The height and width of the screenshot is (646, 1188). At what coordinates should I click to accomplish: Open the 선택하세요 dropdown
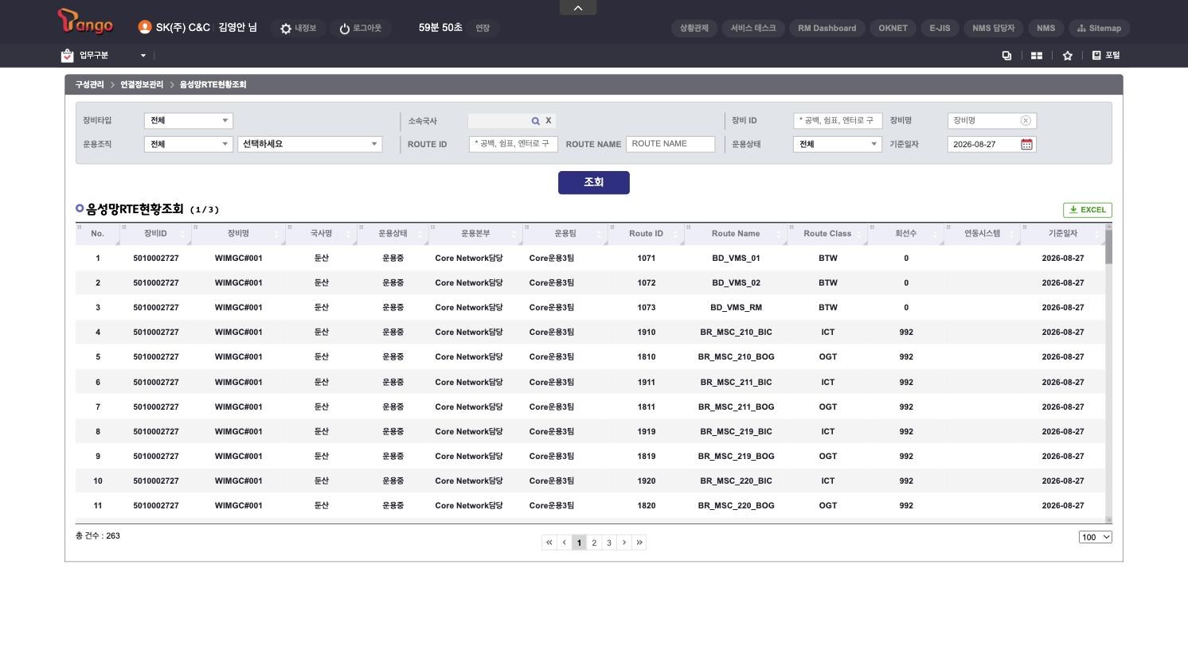click(310, 144)
